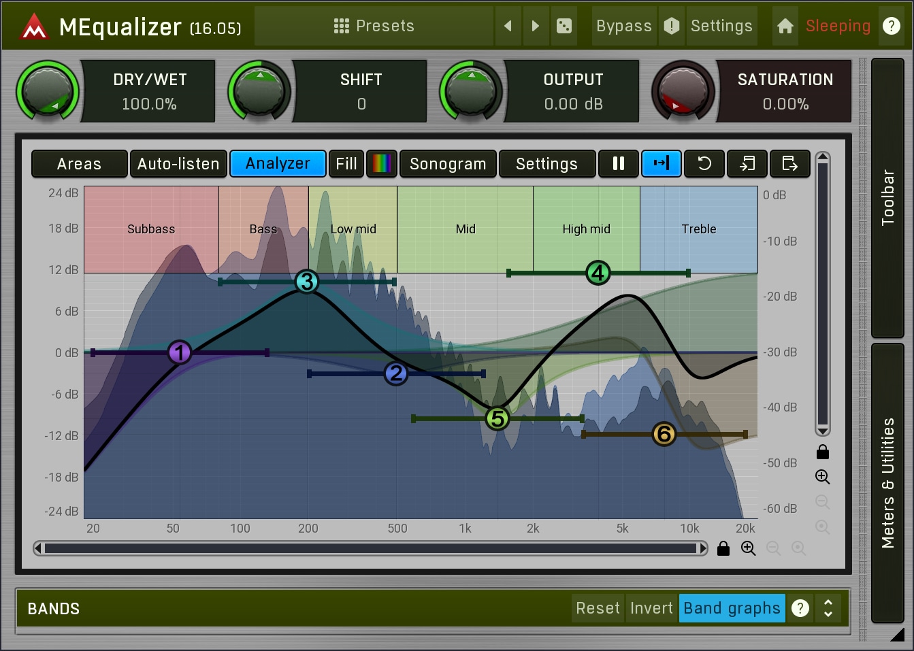
Task: Click the Subbass frequency area
Action: coord(151,229)
